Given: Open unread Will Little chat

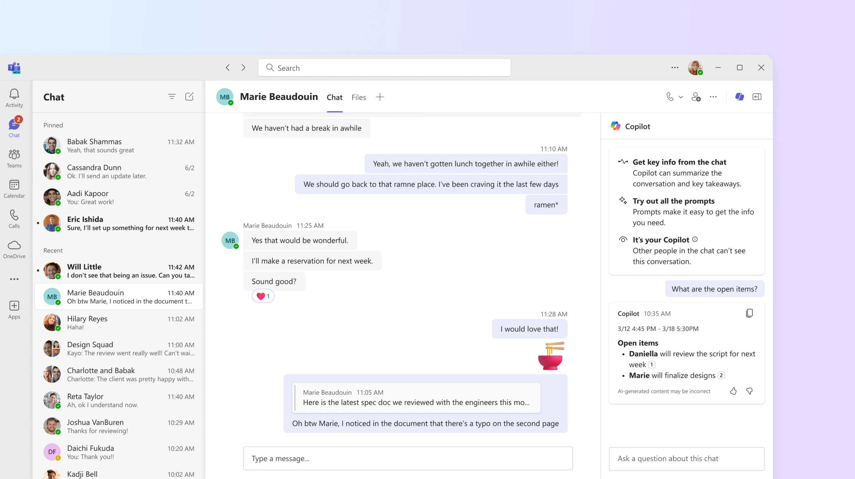Looking at the screenshot, I should 119,271.
